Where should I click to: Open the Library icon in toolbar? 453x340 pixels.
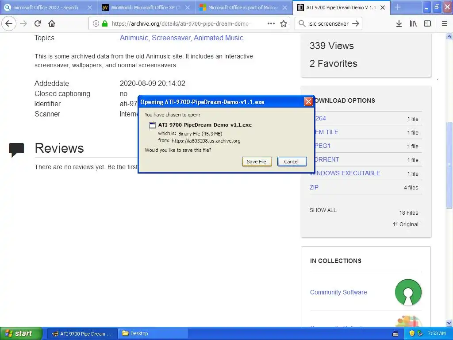pos(413,23)
